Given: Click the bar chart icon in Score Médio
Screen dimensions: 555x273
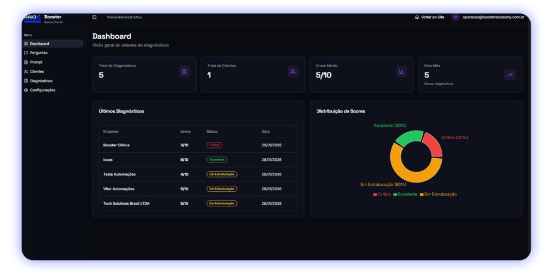Looking at the screenshot, I should click(401, 71).
